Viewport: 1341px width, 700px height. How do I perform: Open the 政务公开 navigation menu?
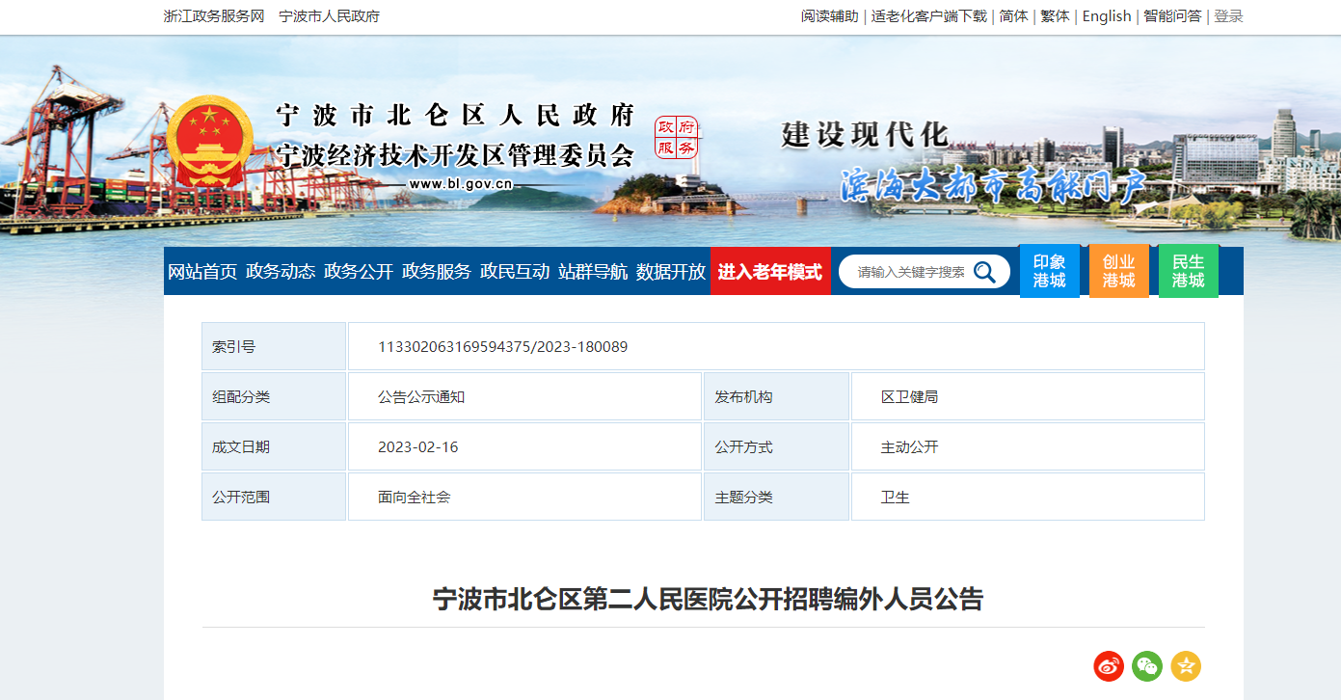tap(359, 272)
